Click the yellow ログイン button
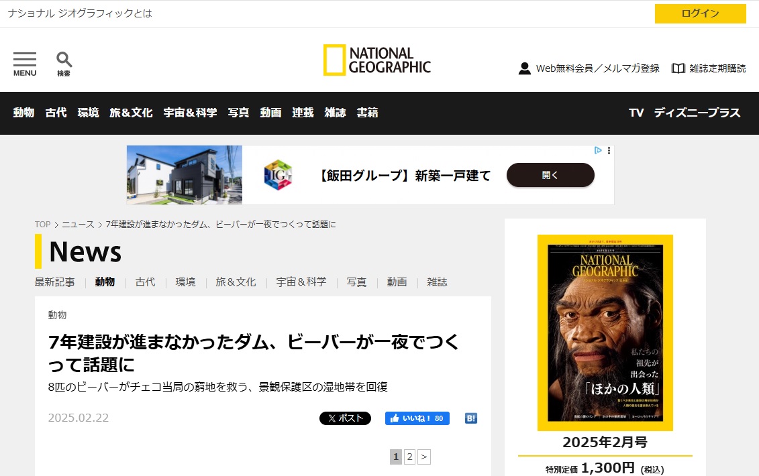 click(700, 13)
